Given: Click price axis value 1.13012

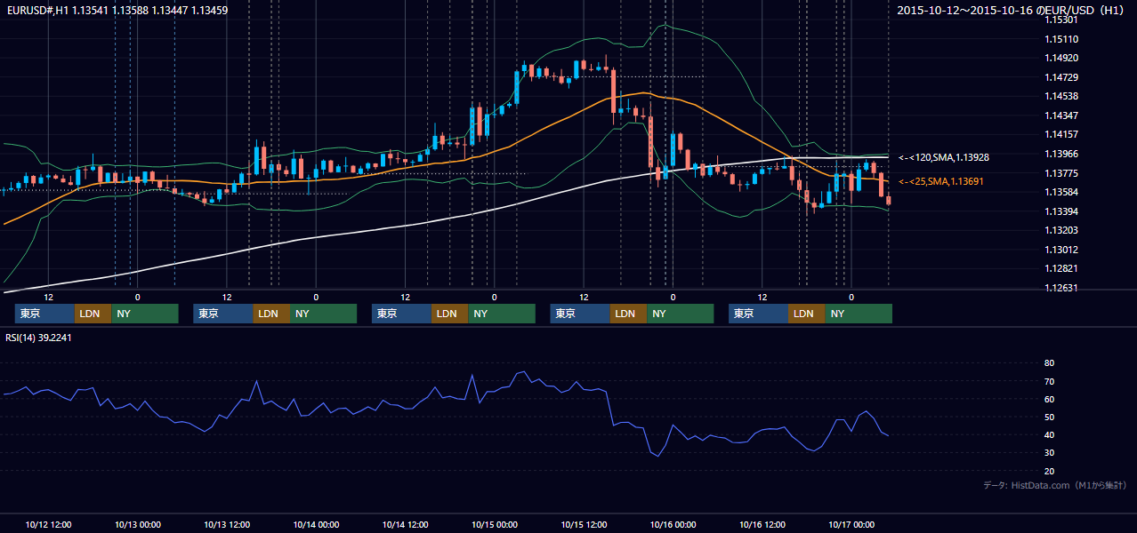Looking at the screenshot, I should (x=1060, y=250).
